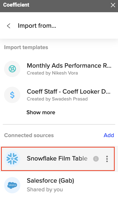The width and height of the screenshot is (118, 203).
Task: Click the dollar sign Coeff Staff icon
Action: click(12, 95)
